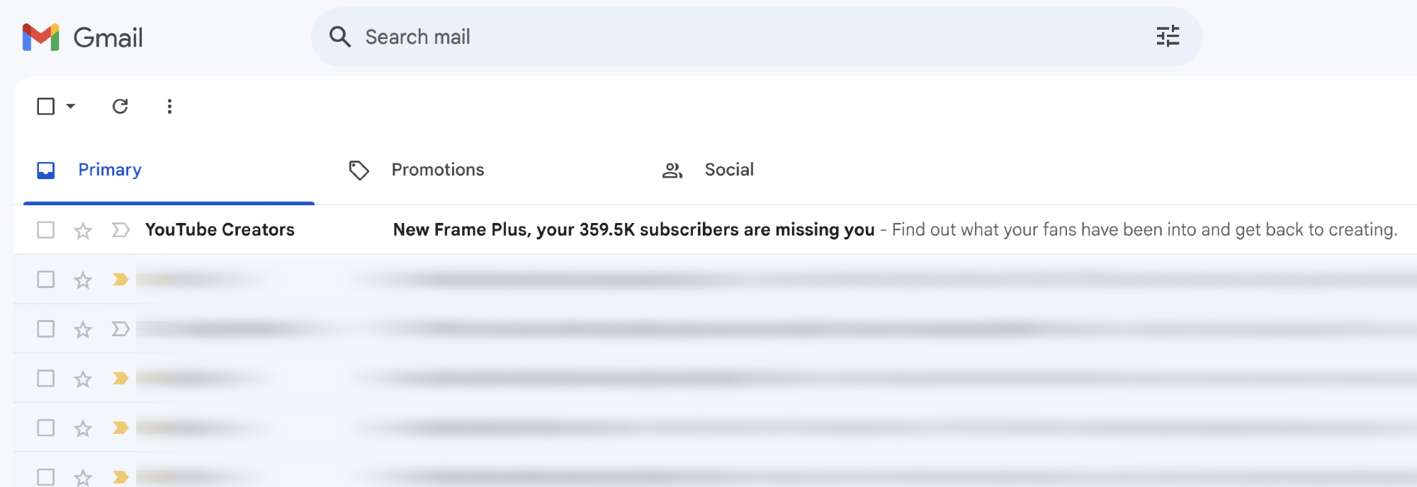
Task: Open the YouTube Creators email subject
Action: [633, 229]
